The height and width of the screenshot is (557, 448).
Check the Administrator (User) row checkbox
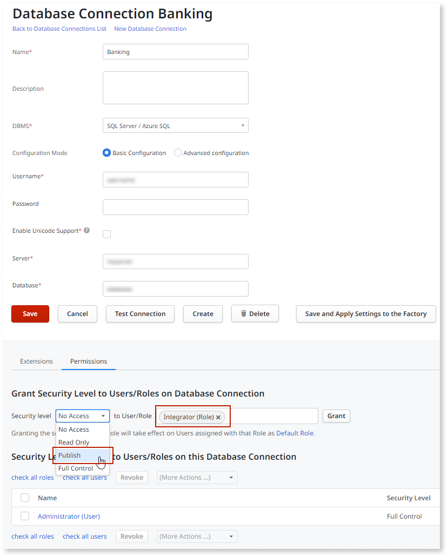[25, 516]
